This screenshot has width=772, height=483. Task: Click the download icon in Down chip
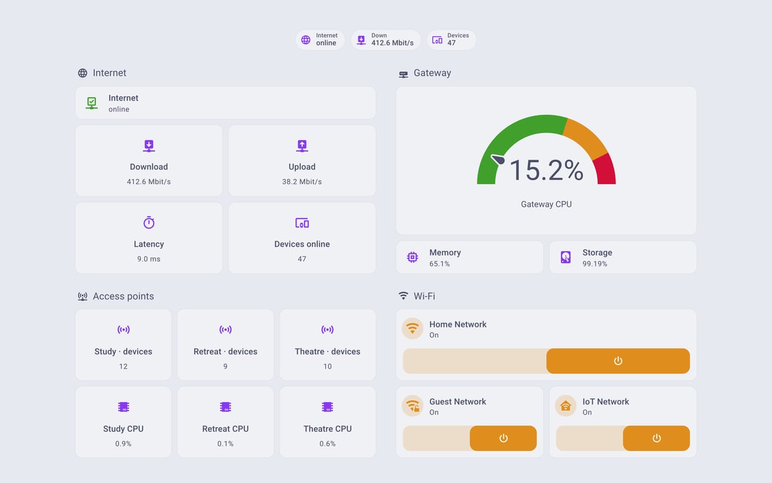(361, 40)
